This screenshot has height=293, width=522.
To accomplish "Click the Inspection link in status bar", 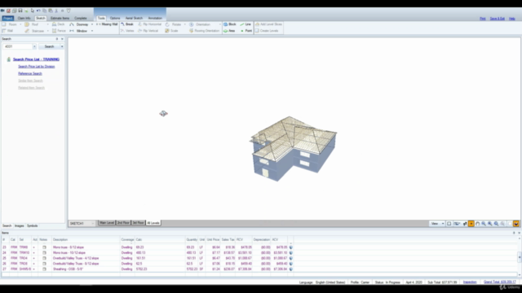I will pyautogui.click(x=470, y=282).
